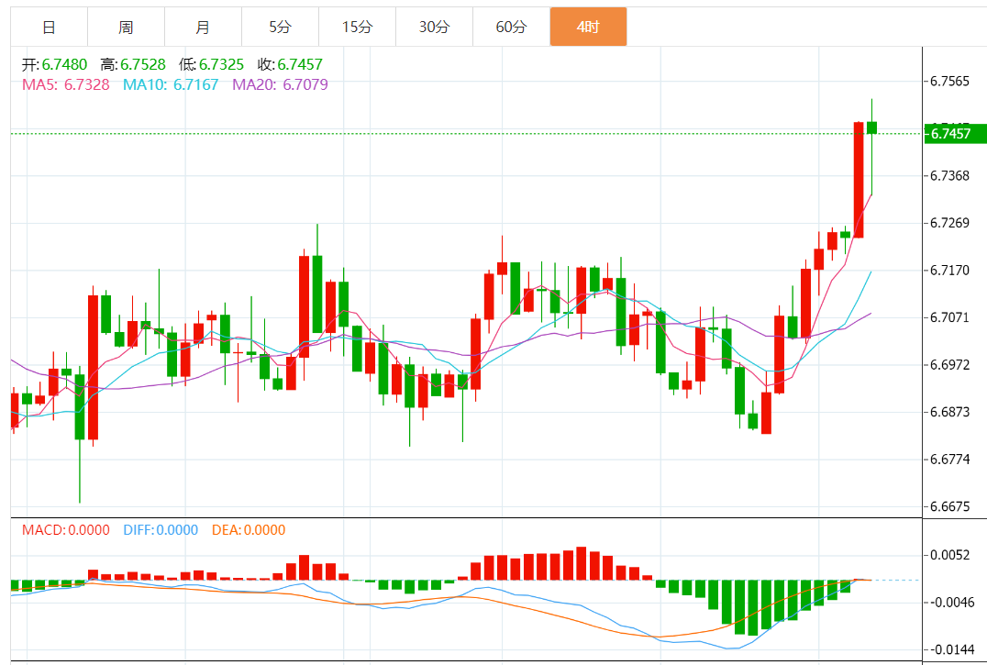Click the opening price 开:6.7480
Screen dimensions: 987x665
coord(55,64)
